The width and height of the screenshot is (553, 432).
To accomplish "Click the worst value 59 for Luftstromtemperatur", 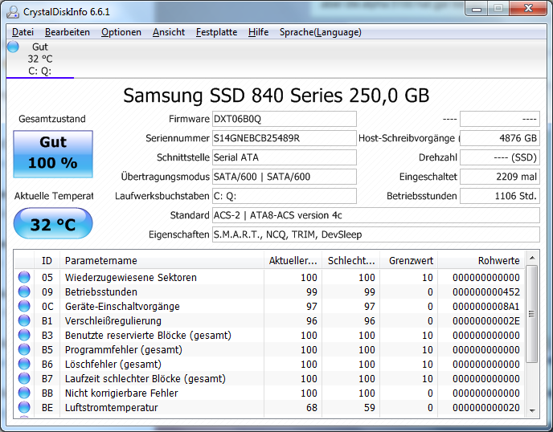I will tap(369, 407).
